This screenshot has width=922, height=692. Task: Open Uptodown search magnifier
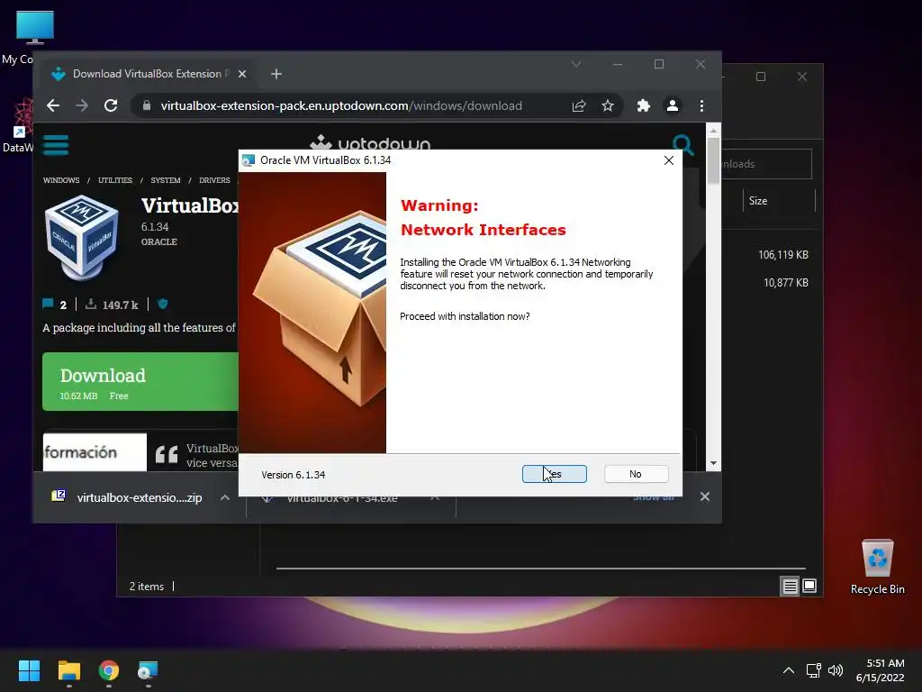pos(682,144)
